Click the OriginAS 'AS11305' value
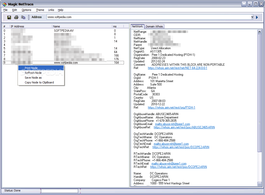265x195 pixels. tap(156, 51)
